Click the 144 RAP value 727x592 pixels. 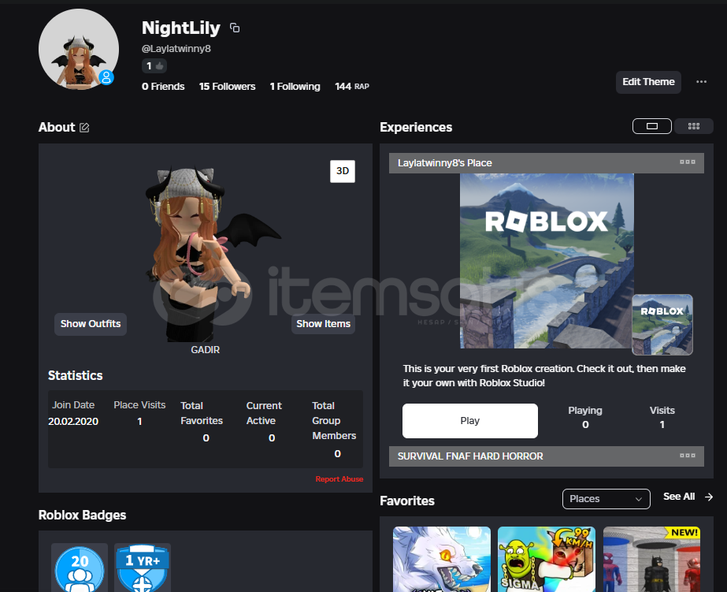click(x=352, y=86)
